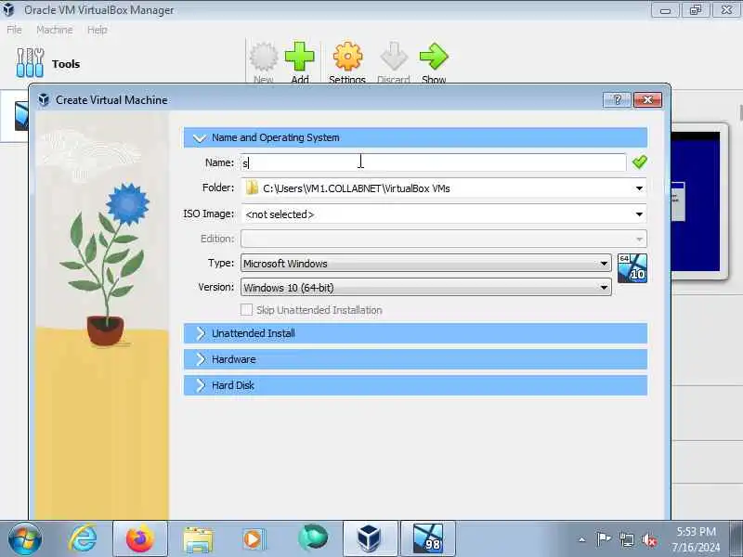Click the green Show arrow icon
Screen dimensions: 743x557
pyautogui.click(x=434, y=61)
